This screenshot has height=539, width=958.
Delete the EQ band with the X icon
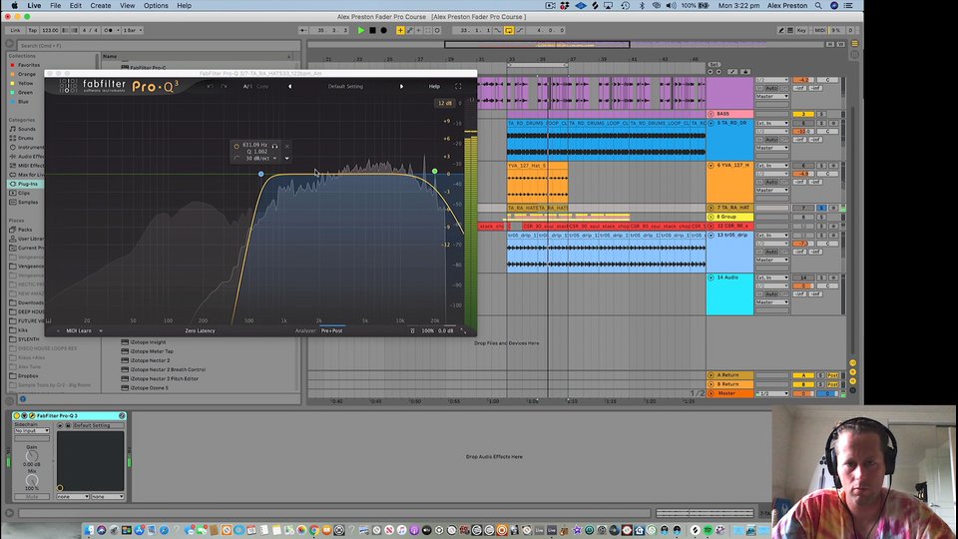coord(286,146)
